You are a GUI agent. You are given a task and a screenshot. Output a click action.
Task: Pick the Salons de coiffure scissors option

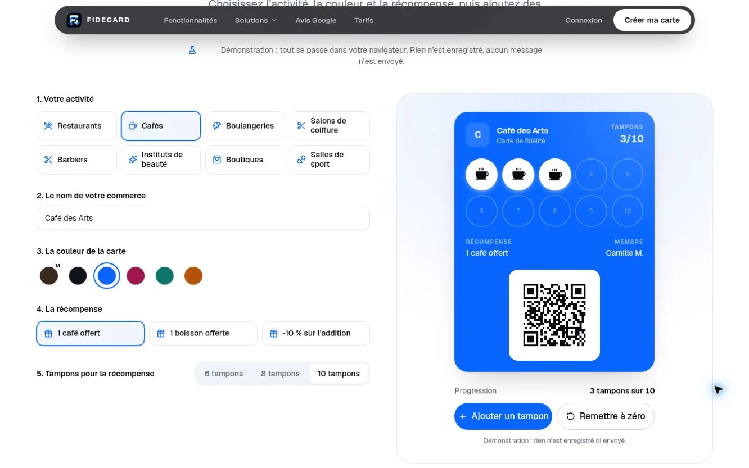[330, 126]
